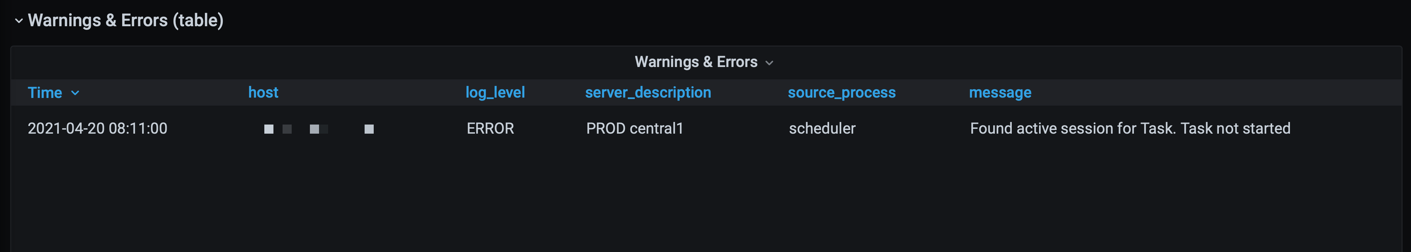Image resolution: width=1411 pixels, height=252 pixels.
Task: Sort the table by source_process column
Action: (841, 92)
